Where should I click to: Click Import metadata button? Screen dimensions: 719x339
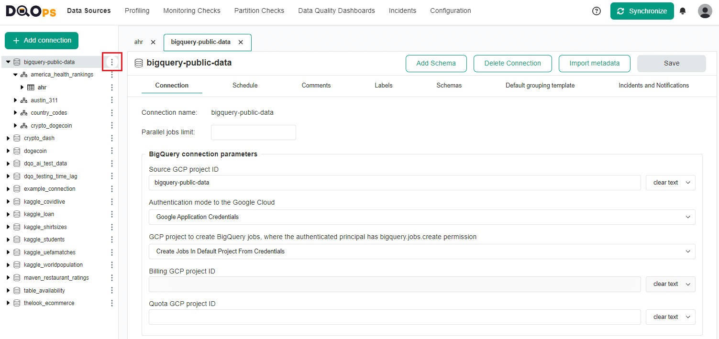coord(595,63)
